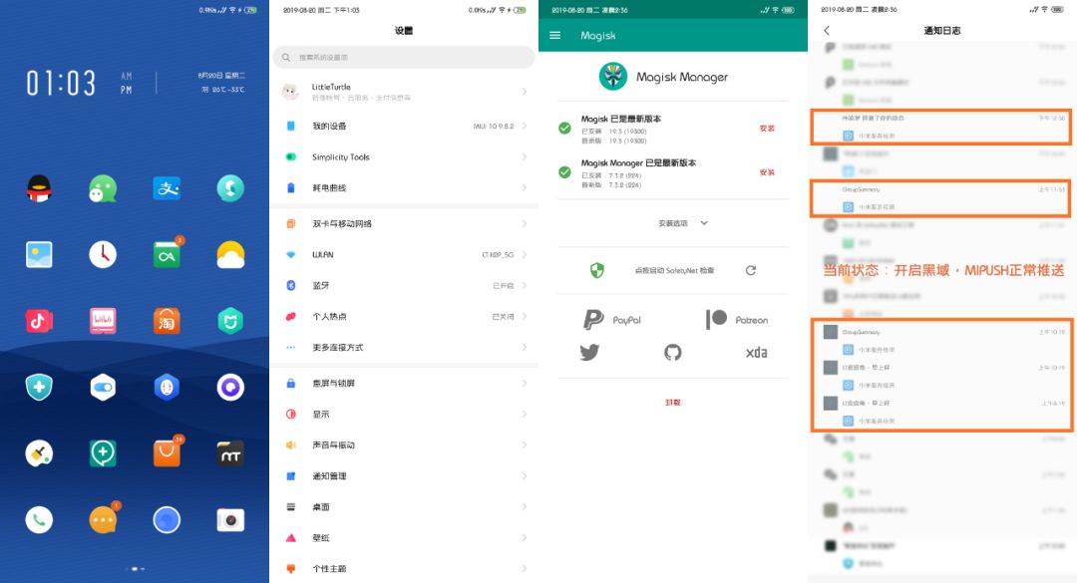Open the QQ penguin app
The height and width of the screenshot is (583, 1077).
click(39, 188)
